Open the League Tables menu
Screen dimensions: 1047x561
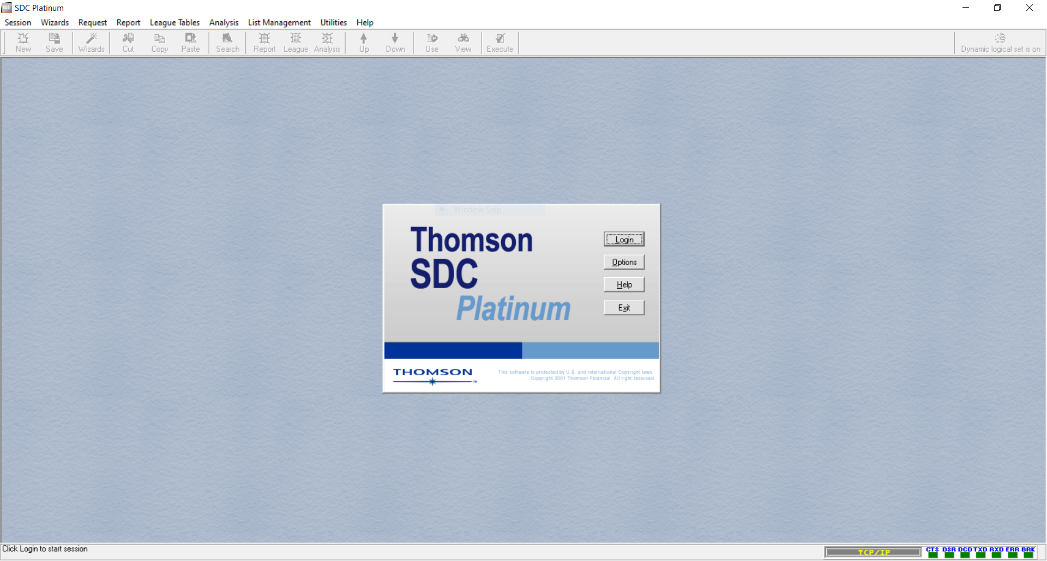pos(174,22)
